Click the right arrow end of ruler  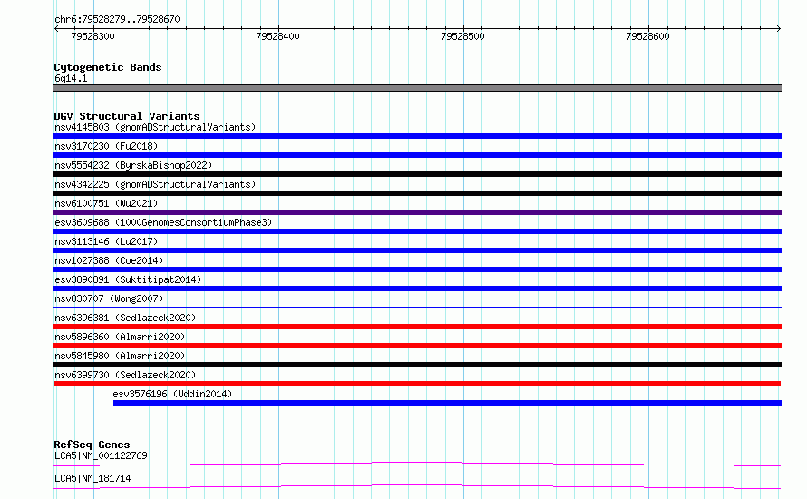tap(779, 29)
